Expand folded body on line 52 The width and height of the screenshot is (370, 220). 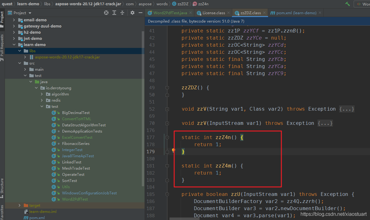[347, 109]
